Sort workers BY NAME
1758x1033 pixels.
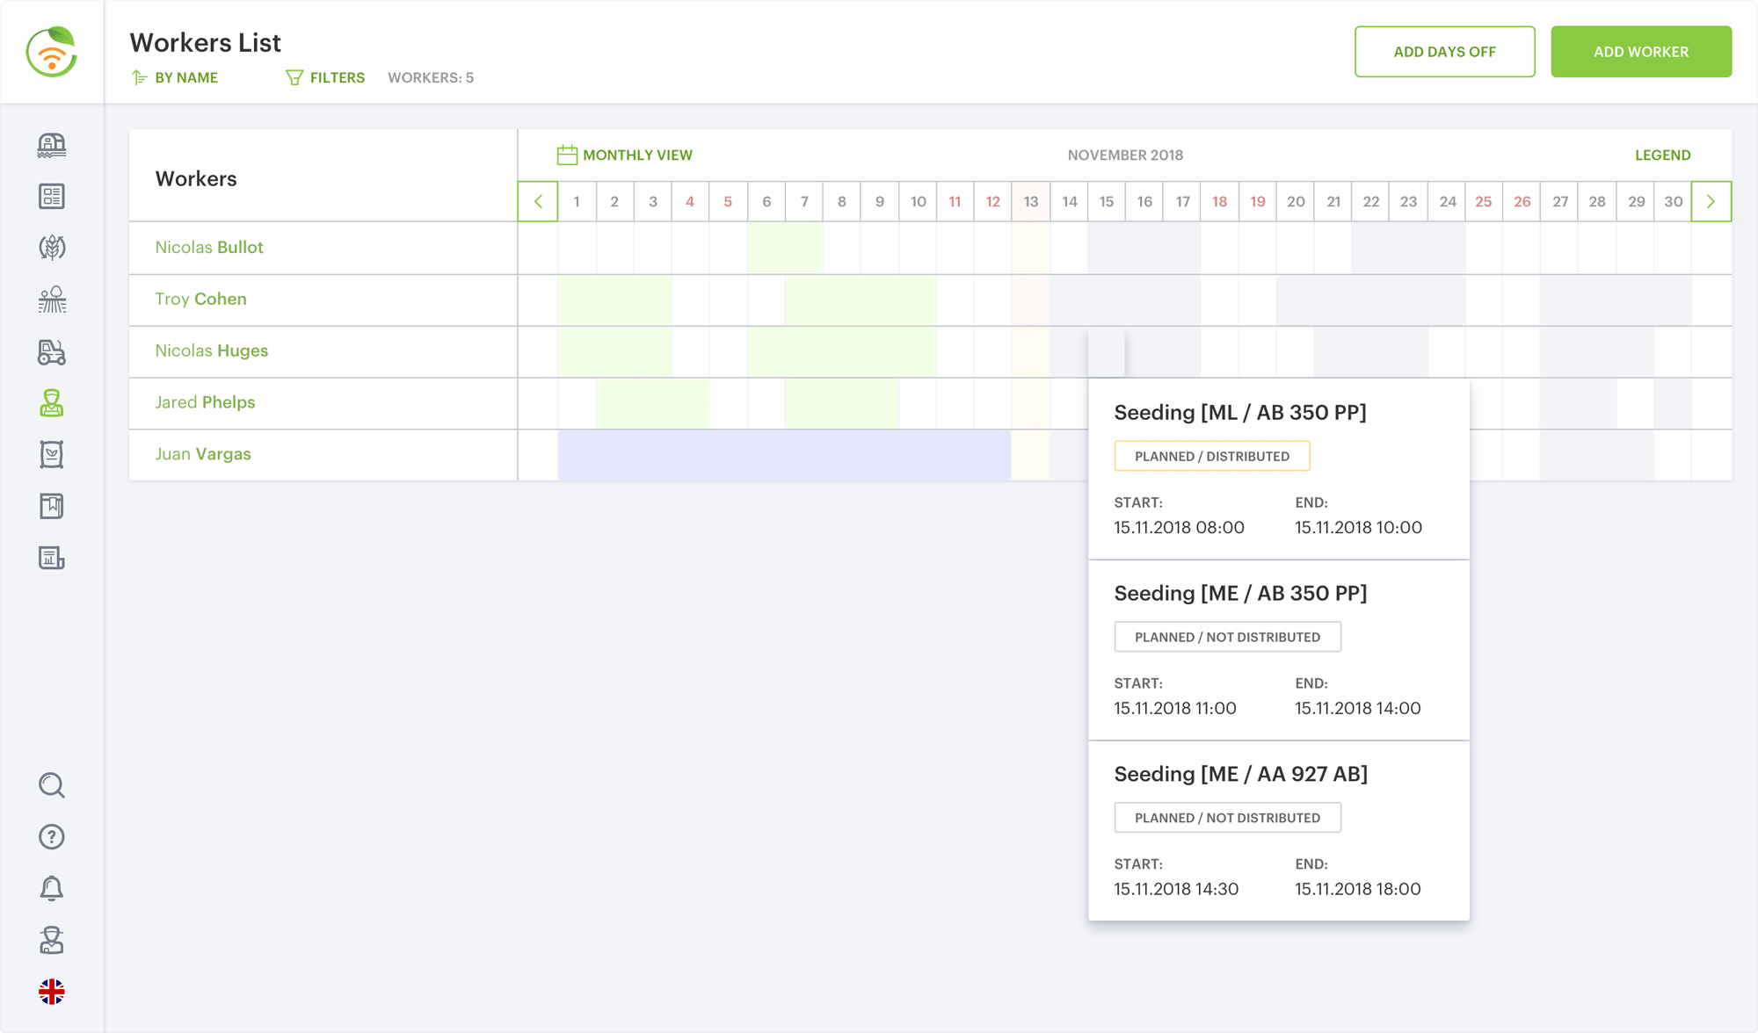[175, 77]
